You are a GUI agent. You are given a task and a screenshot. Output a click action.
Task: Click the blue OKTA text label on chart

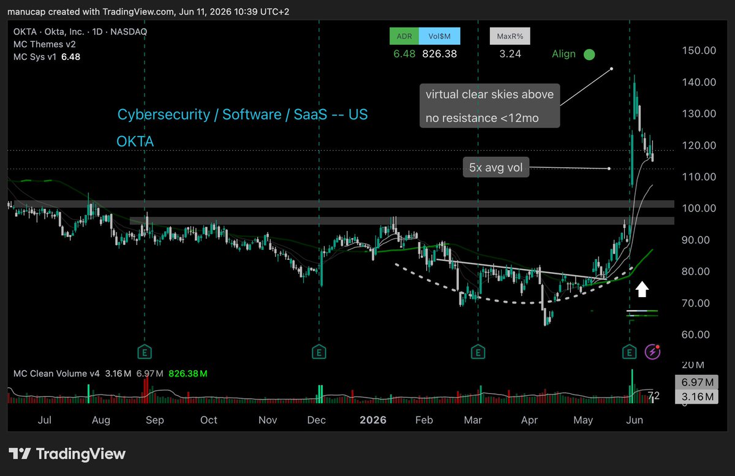(x=135, y=142)
